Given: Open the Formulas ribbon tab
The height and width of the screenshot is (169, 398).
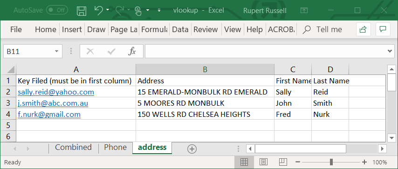Looking at the screenshot, I should point(154,29).
